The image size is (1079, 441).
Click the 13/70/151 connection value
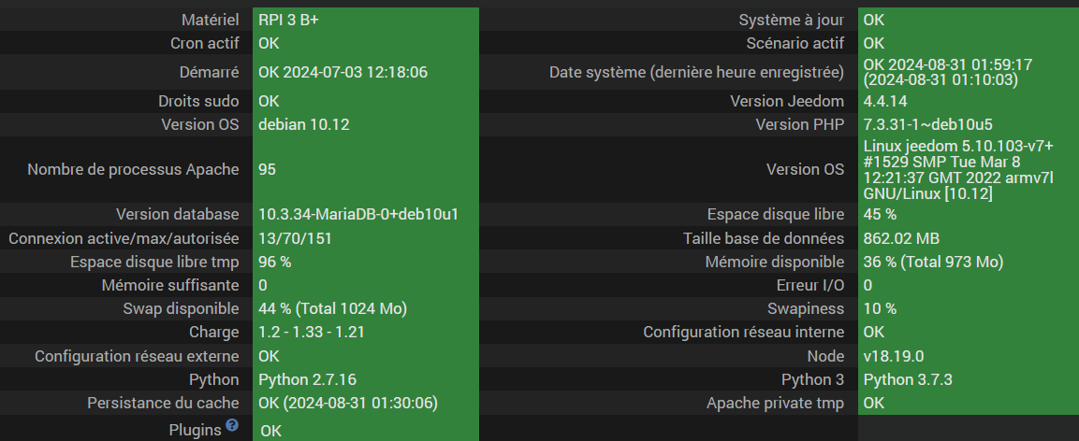pos(295,238)
